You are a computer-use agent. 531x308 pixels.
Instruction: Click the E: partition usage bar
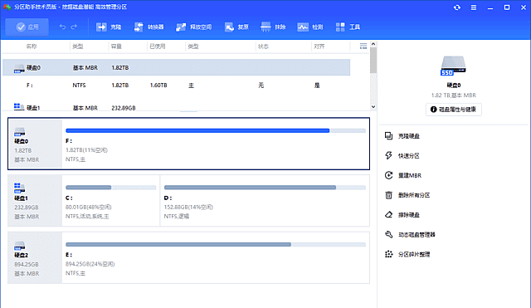pyautogui.click(x=216, y=244)
